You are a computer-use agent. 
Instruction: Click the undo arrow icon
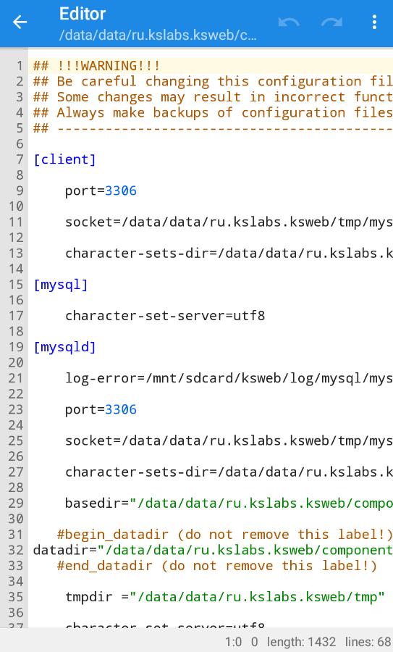click(x=289, y=22)
